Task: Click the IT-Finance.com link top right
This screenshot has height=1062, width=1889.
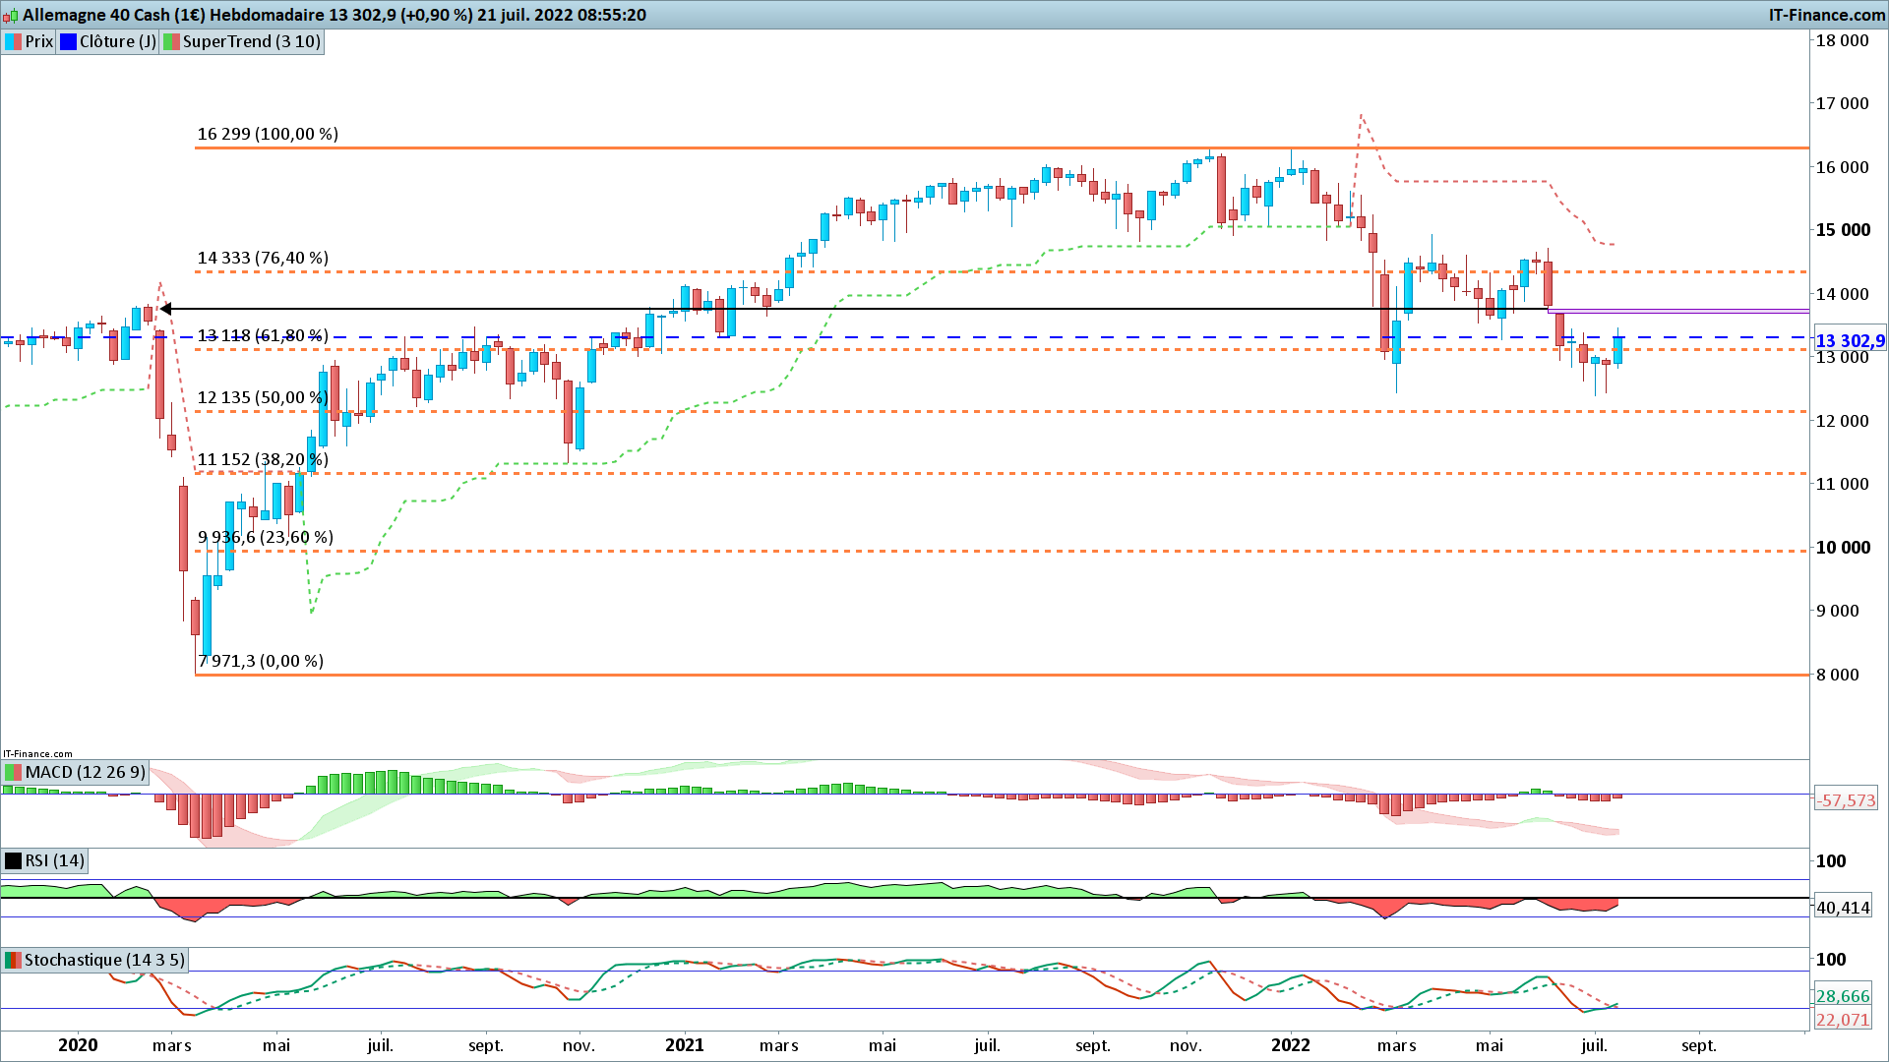Action: click(1826, 15)
